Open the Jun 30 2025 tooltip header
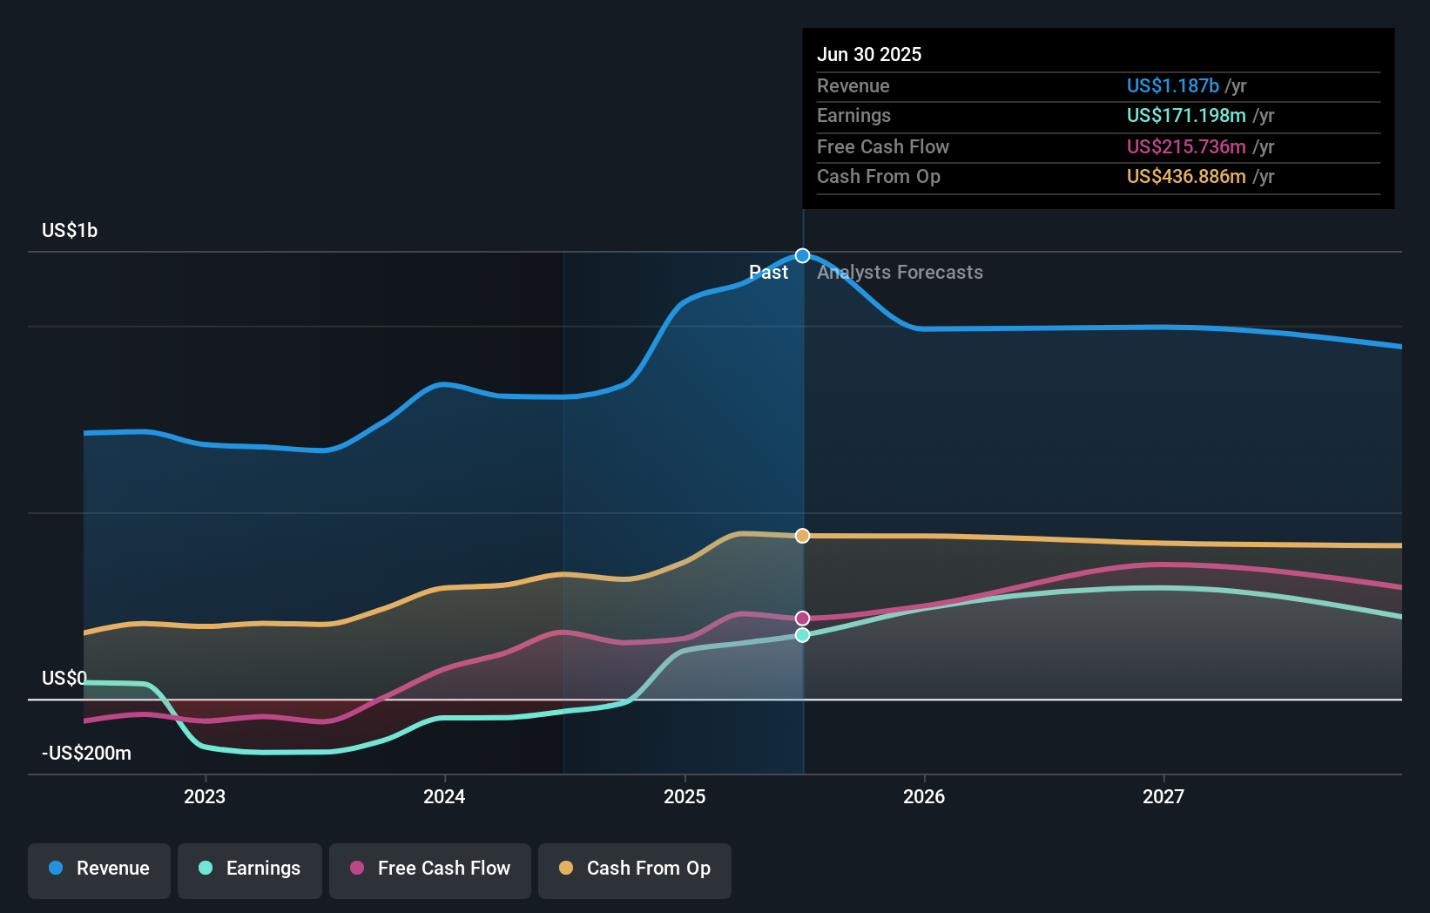 (x=869, y=54)
